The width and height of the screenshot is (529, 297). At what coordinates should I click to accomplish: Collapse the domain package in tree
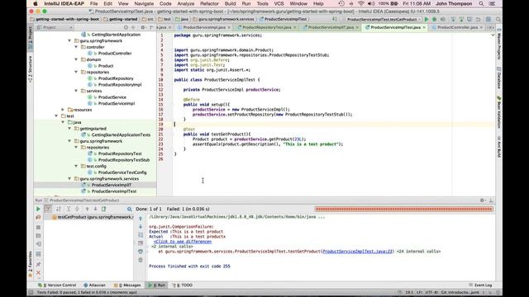[76, 59]
